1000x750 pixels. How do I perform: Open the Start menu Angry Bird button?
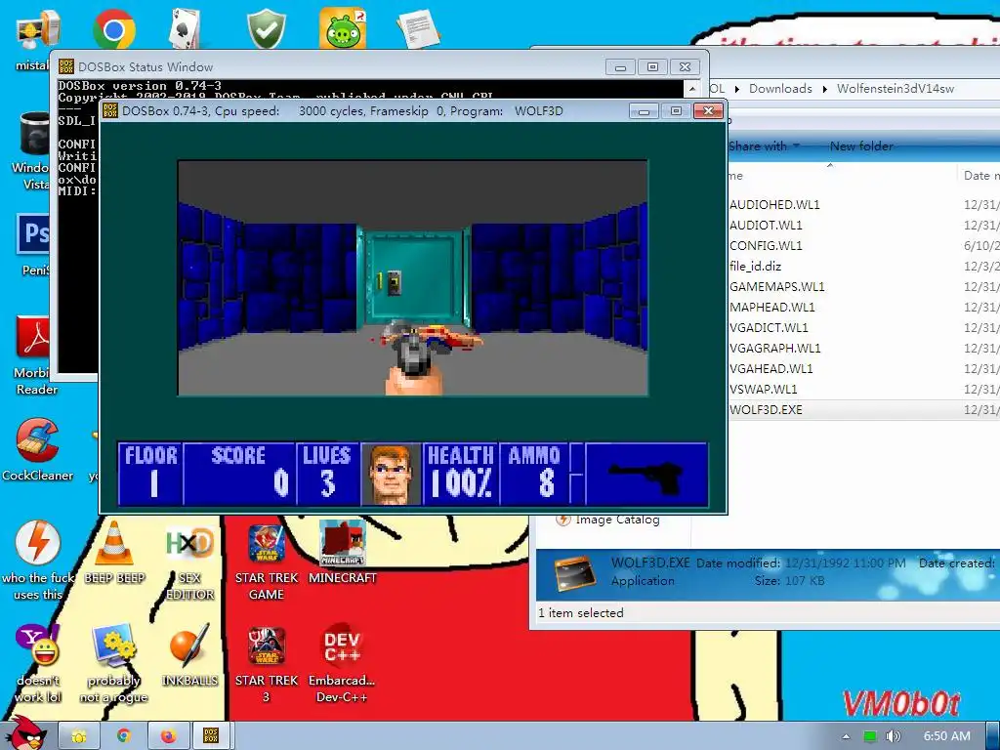pyautogui.click(x=25, y=733)
